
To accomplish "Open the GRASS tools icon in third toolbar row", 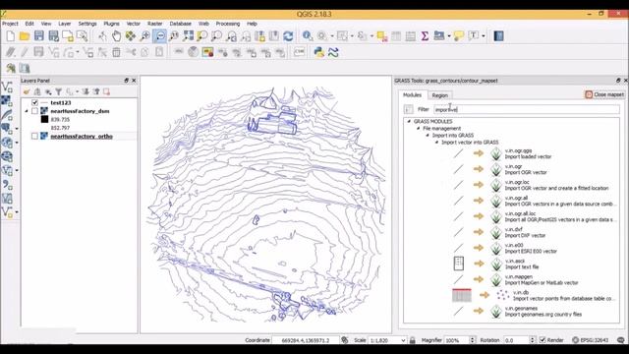I will 11,68.
